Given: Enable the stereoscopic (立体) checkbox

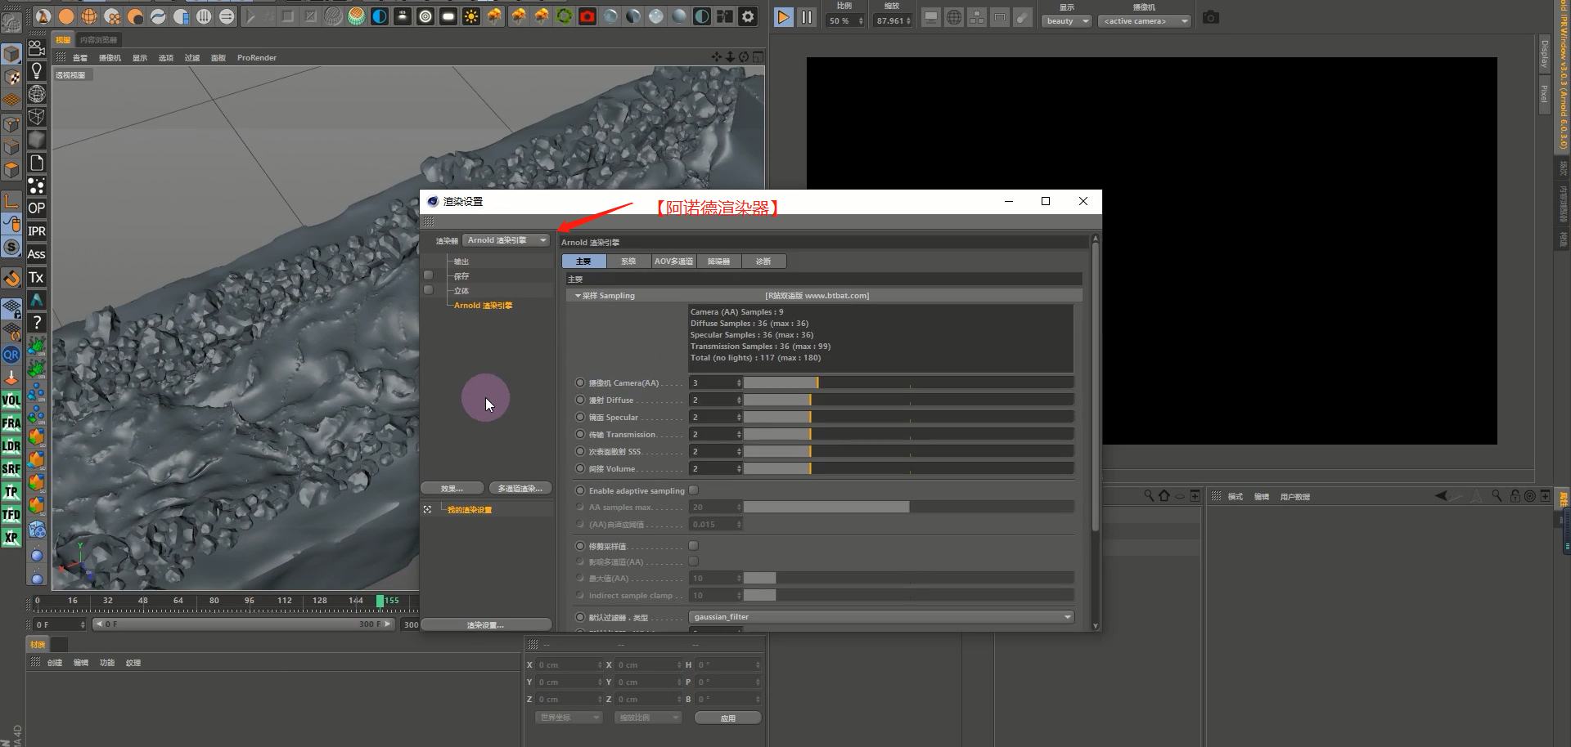Looking at the screenshot, I should [x=428, y=290].
